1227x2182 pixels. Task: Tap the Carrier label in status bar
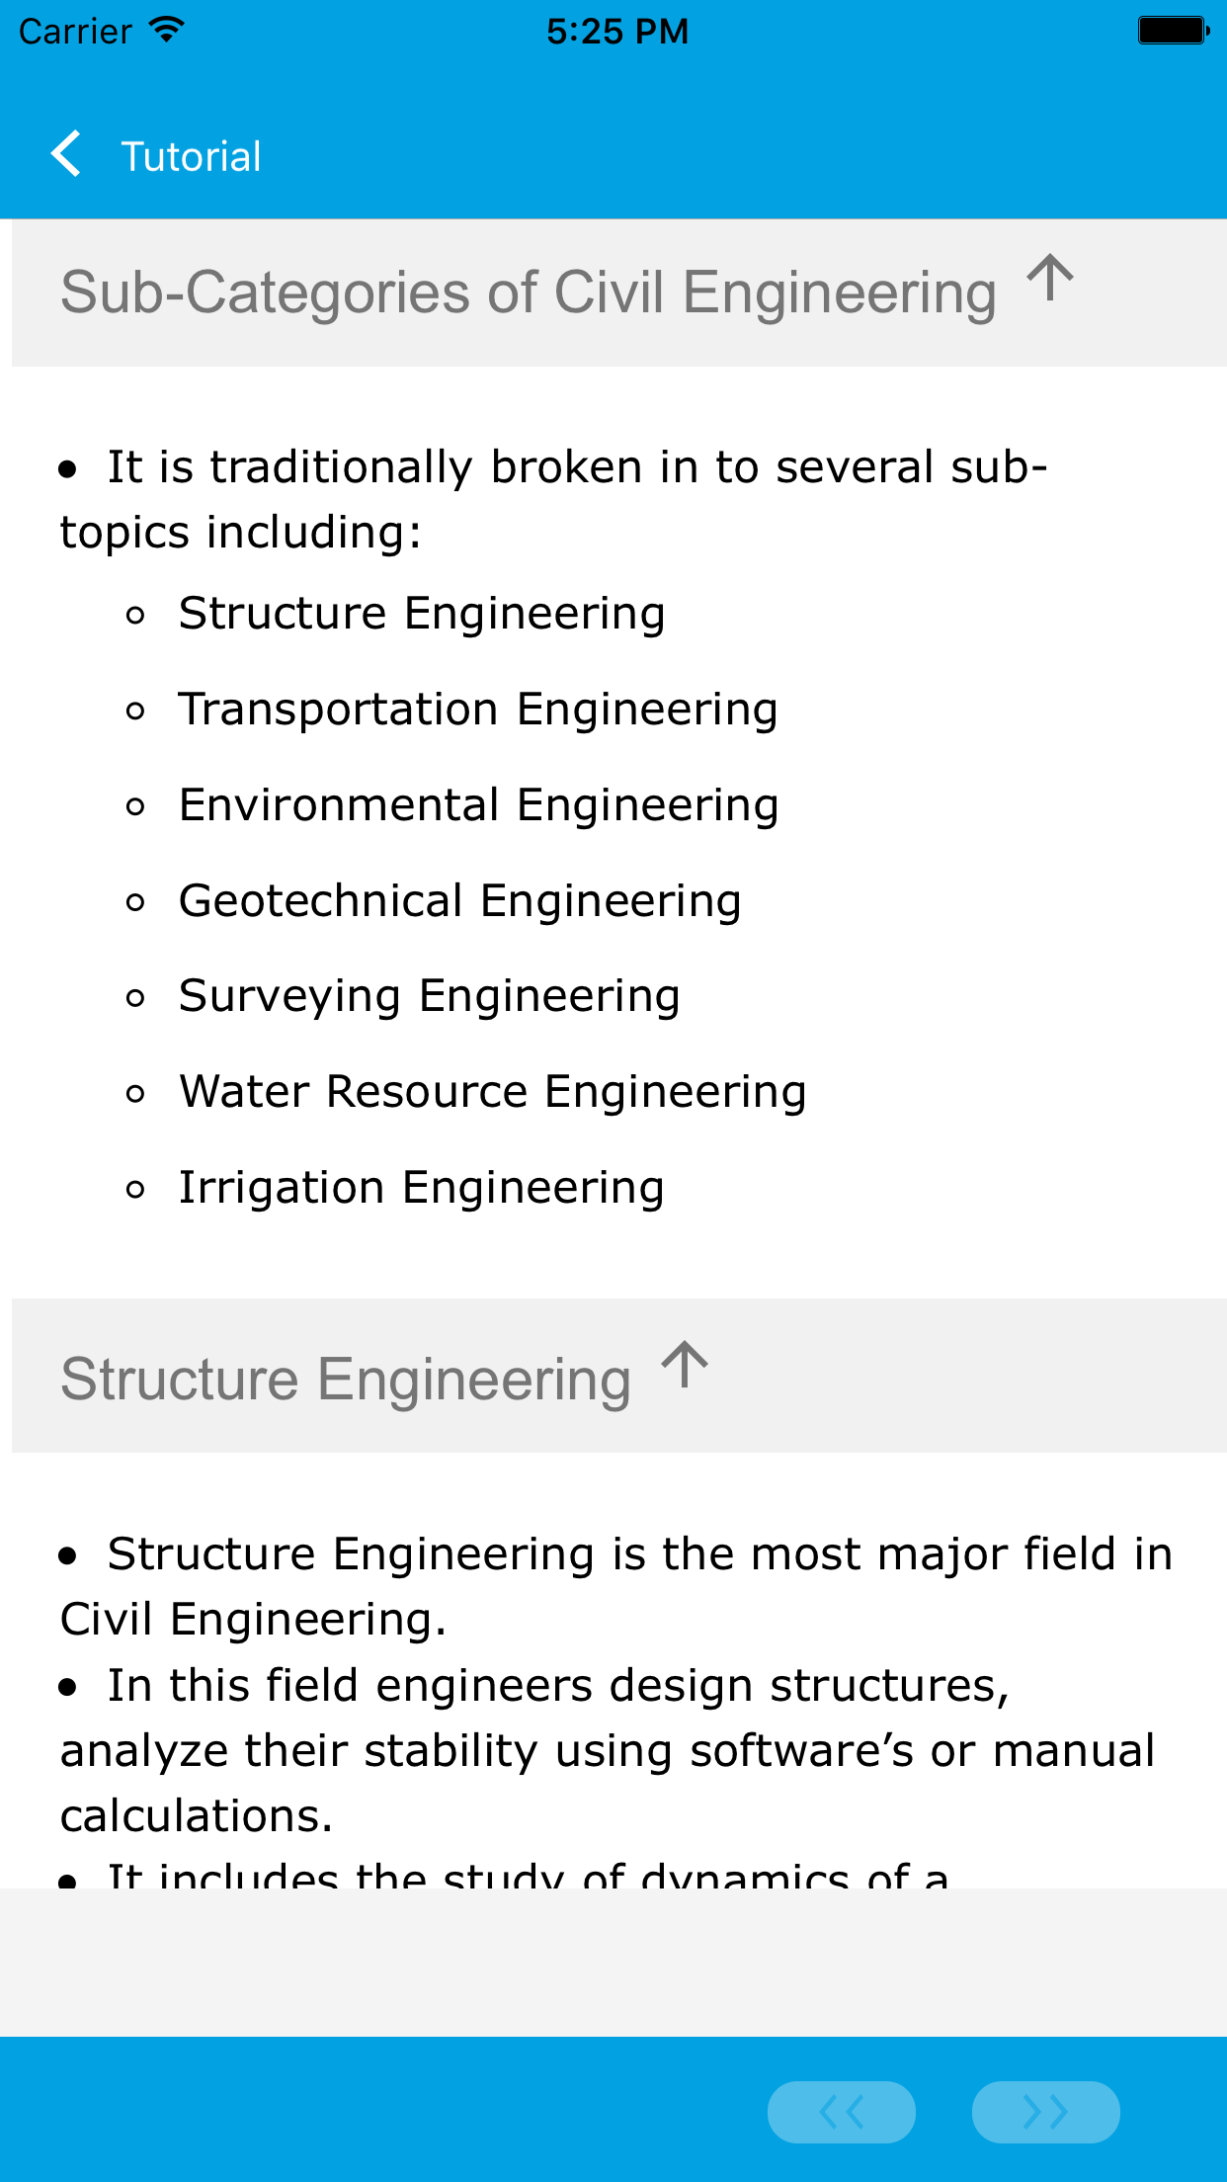[75, 32]
